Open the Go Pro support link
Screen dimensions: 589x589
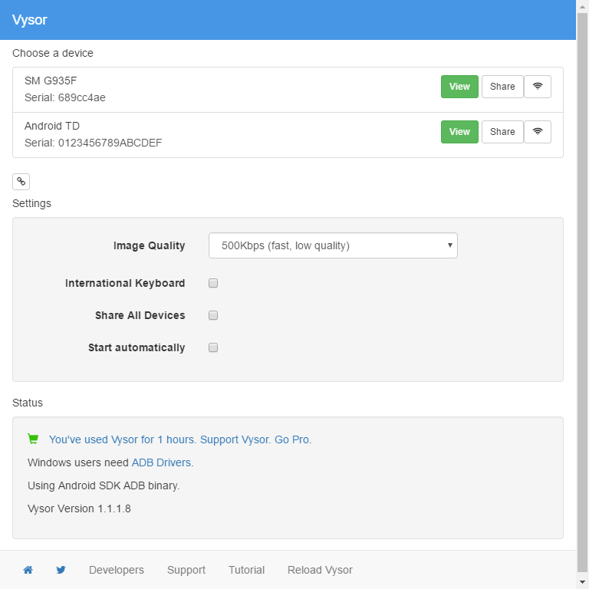pos(180,439)
